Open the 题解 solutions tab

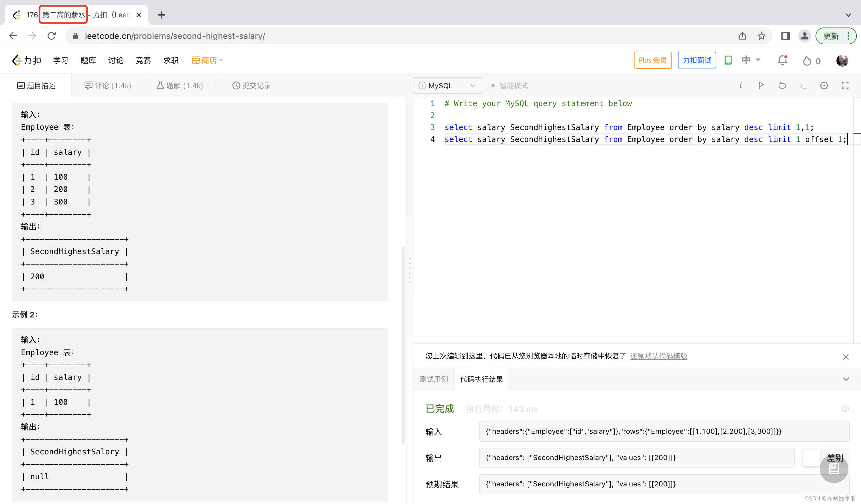coord(180,85)
